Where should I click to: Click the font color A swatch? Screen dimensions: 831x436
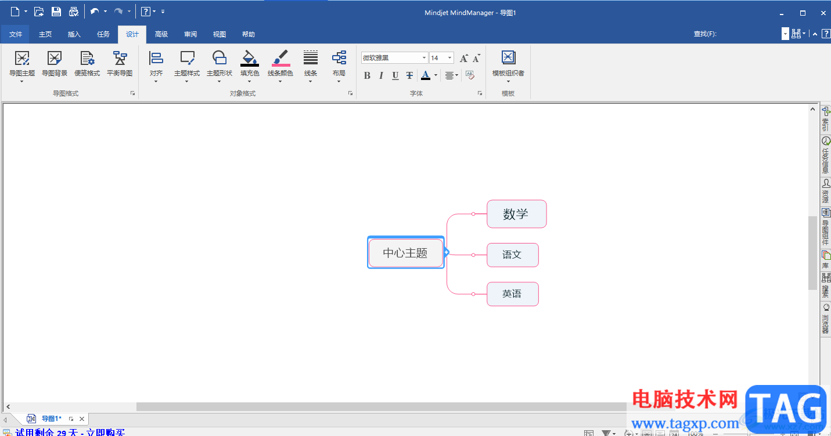pyautogui.click(x=426, y=75)
